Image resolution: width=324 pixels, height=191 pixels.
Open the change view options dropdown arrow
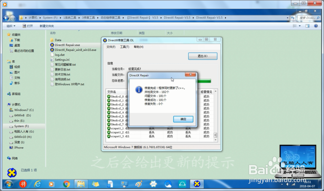click(300, 26)
